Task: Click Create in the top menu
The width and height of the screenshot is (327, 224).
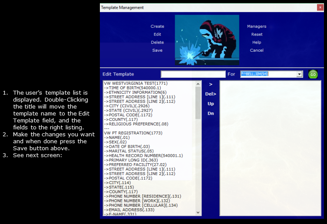Action: point(157,26)
